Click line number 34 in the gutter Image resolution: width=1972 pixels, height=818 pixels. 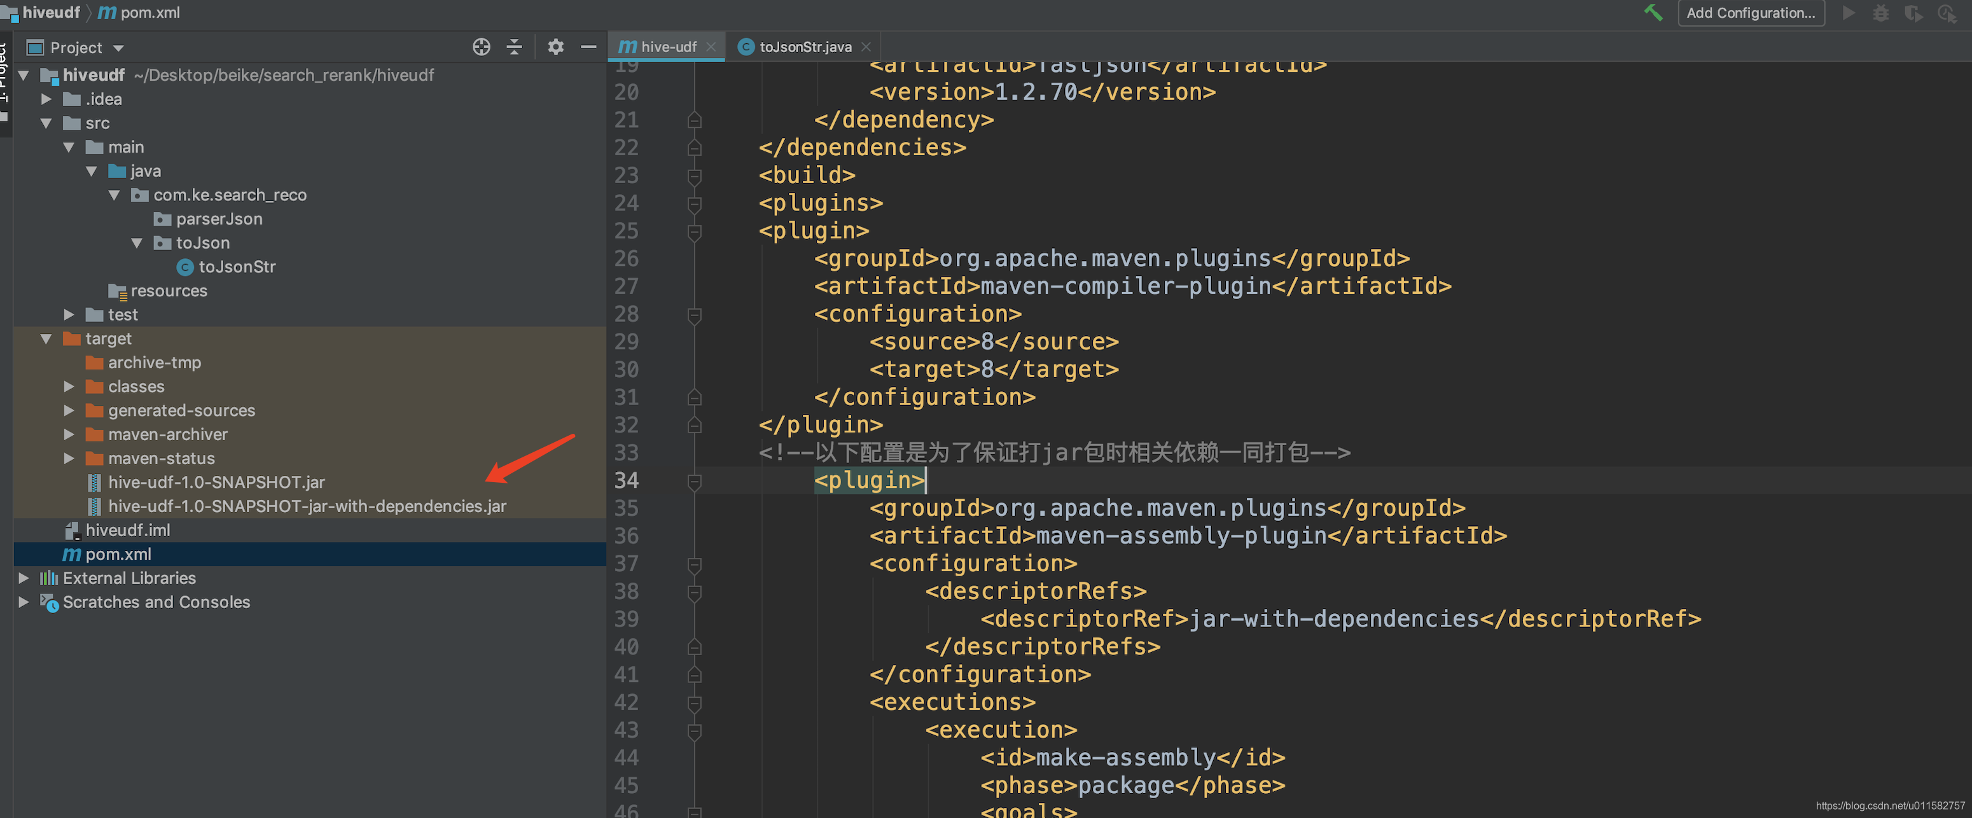[627, 480]
